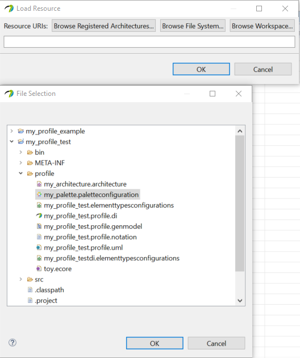Collapse the profile folder
The image size is (300, 358).
21,173
